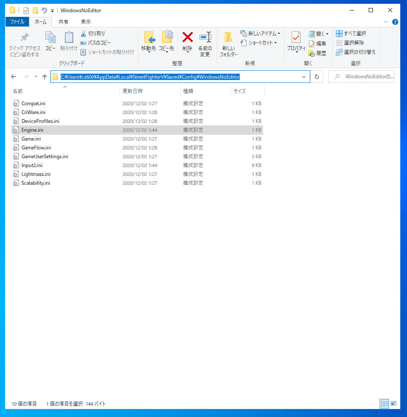Switch to the Share (共有) tab
The width and height of the screenshot is (407, 417).
(63, 22)
